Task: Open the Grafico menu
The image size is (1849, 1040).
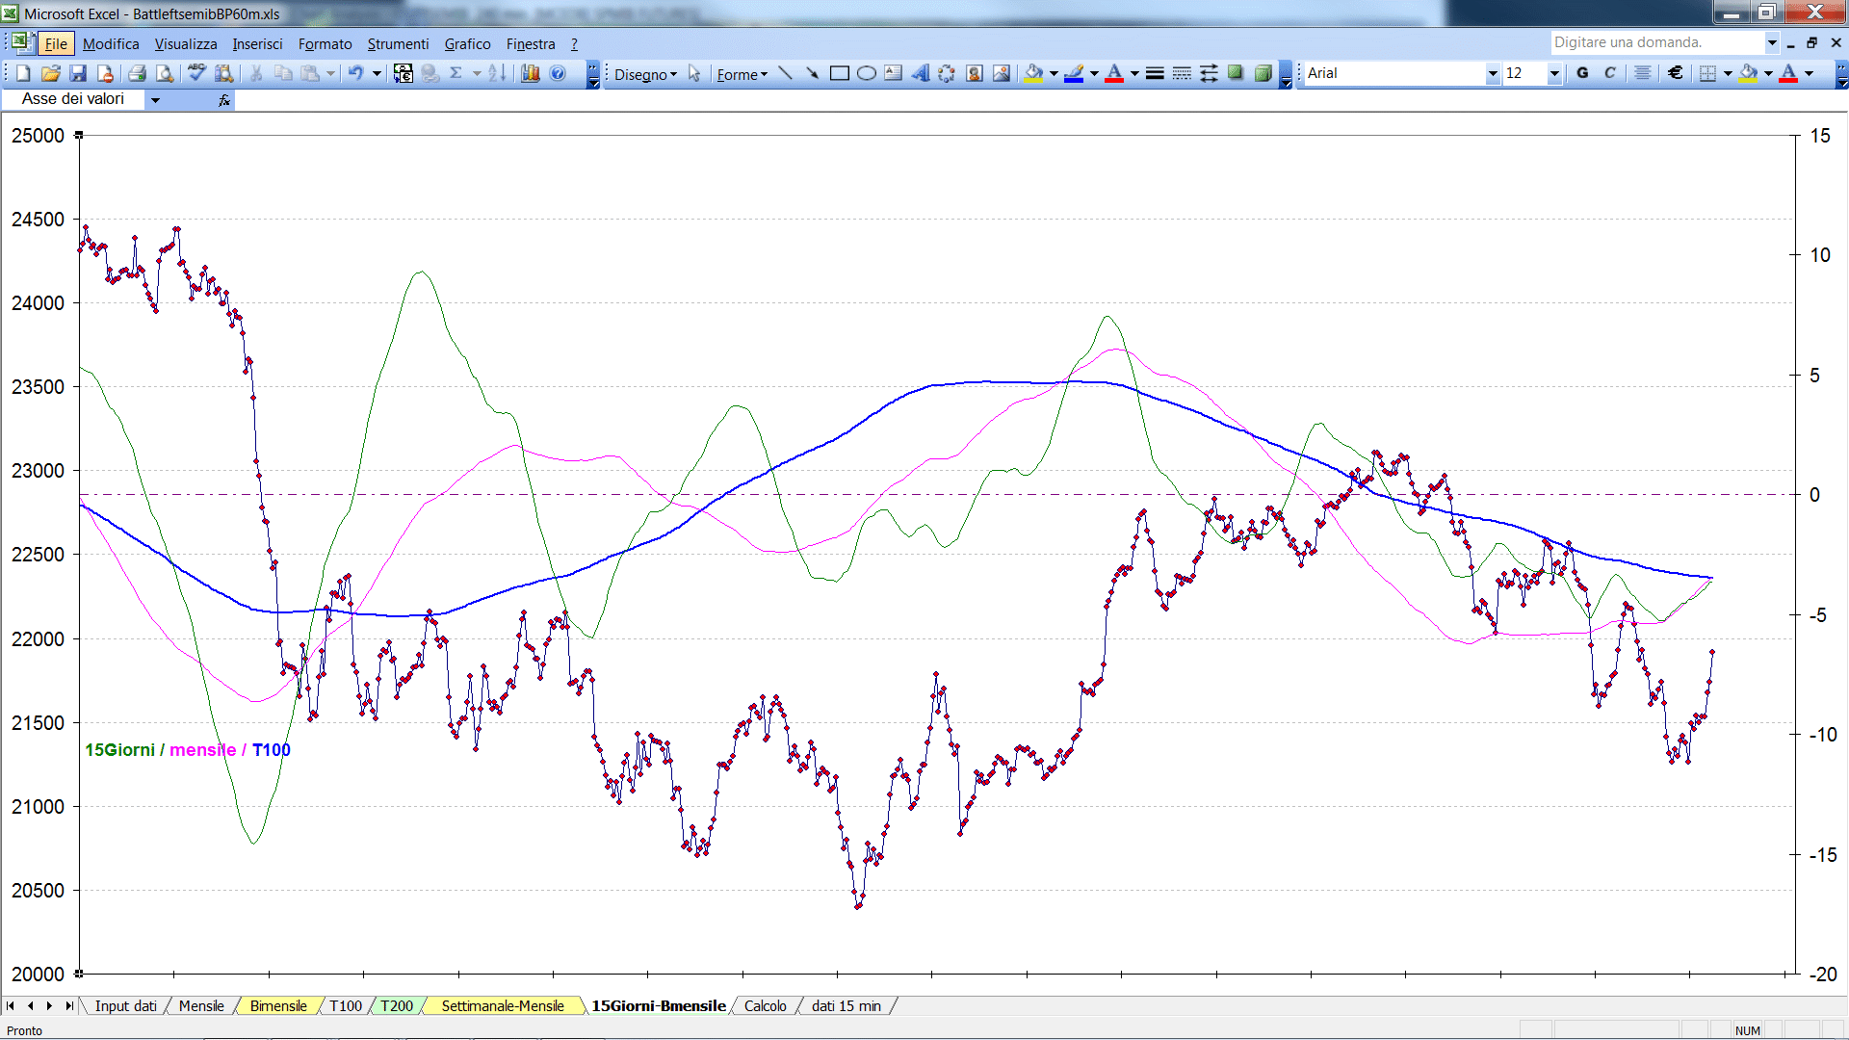Action: tap(467, 43)
